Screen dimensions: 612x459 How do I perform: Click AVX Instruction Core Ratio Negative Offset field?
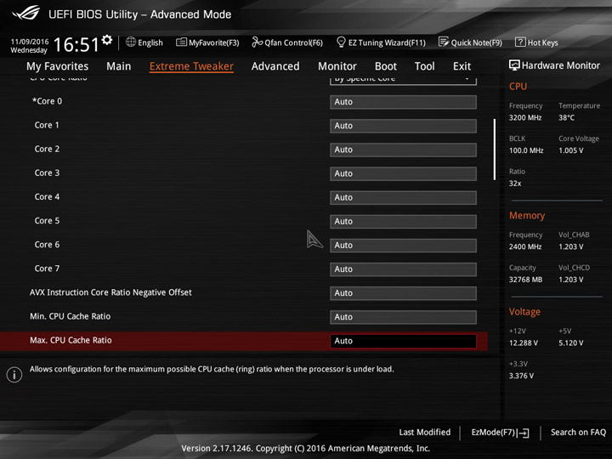403,293
